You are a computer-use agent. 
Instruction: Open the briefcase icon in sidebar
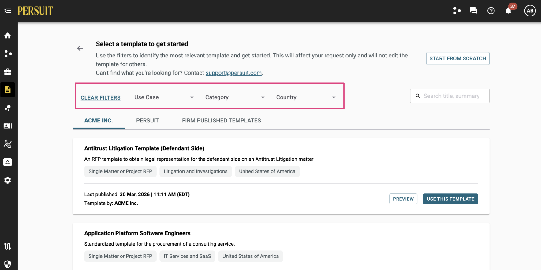click(x=8, y=72)
